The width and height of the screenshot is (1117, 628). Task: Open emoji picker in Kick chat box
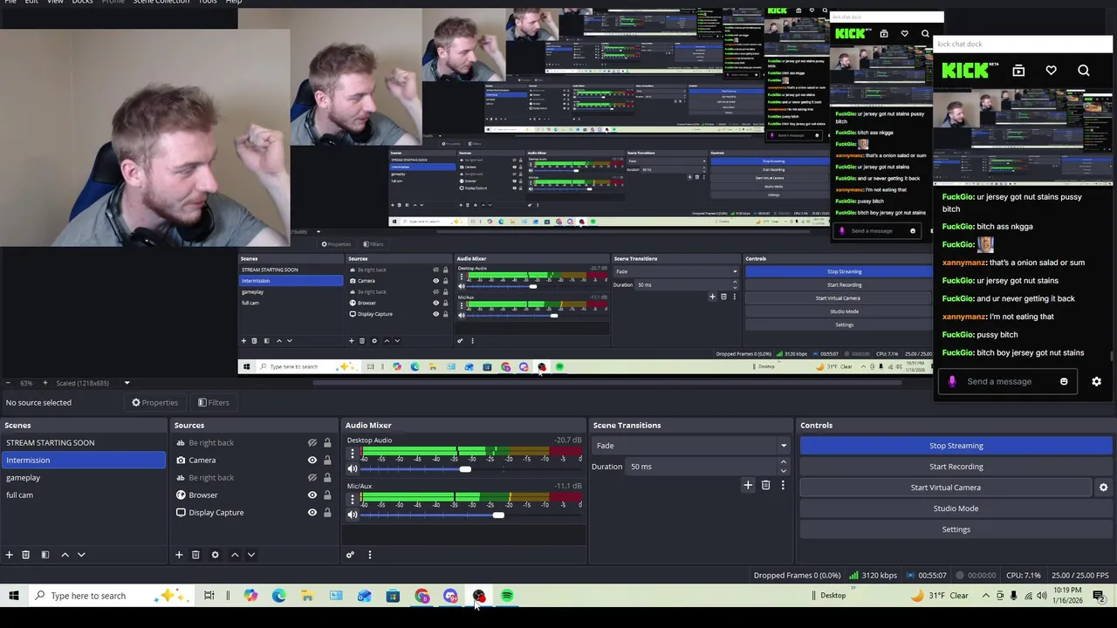click(1064, 381)
